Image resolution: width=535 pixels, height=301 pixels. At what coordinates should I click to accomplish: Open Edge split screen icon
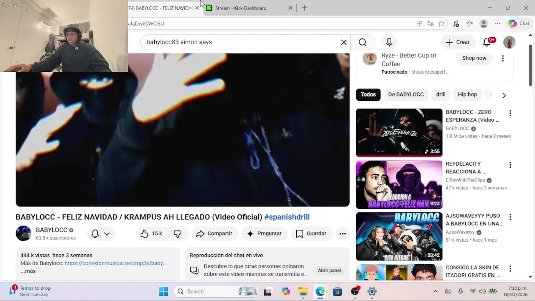click(x=419, y=24)
